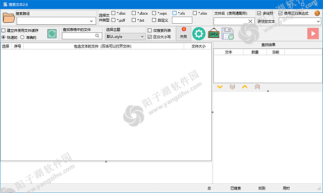Expand the 要搜索文本 search text dropdown
This screenshot has height=193, width=323.
pos(318,21)
